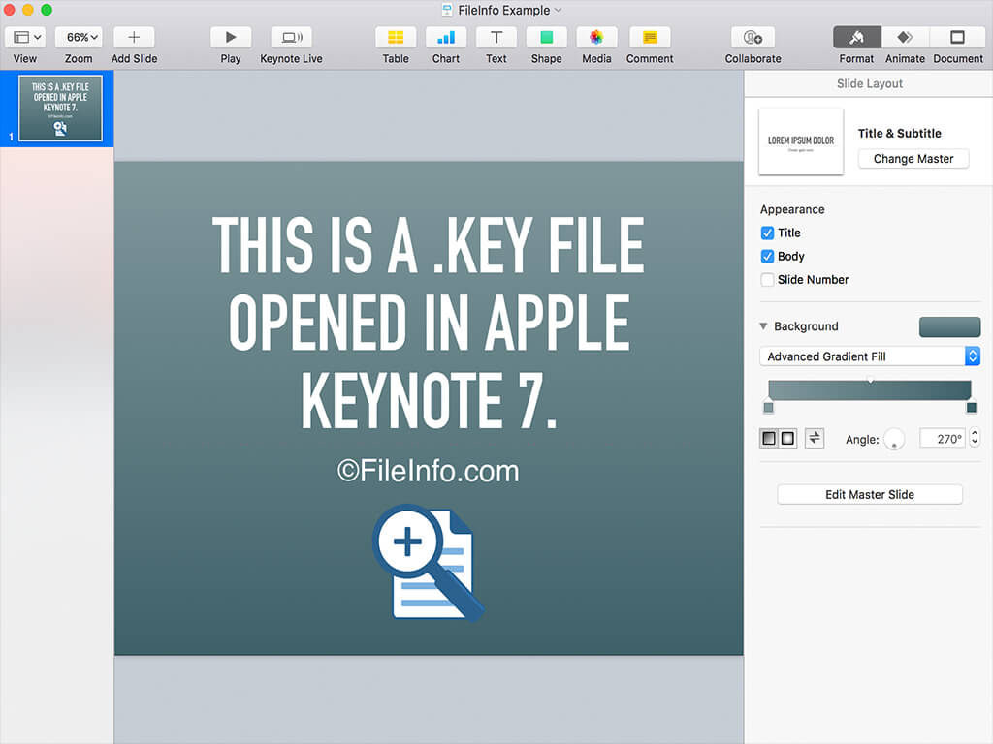Click the Title & Subtitle master thumbnail
The width and height of the screenshot is (993, 744).
tap(801, 141)
